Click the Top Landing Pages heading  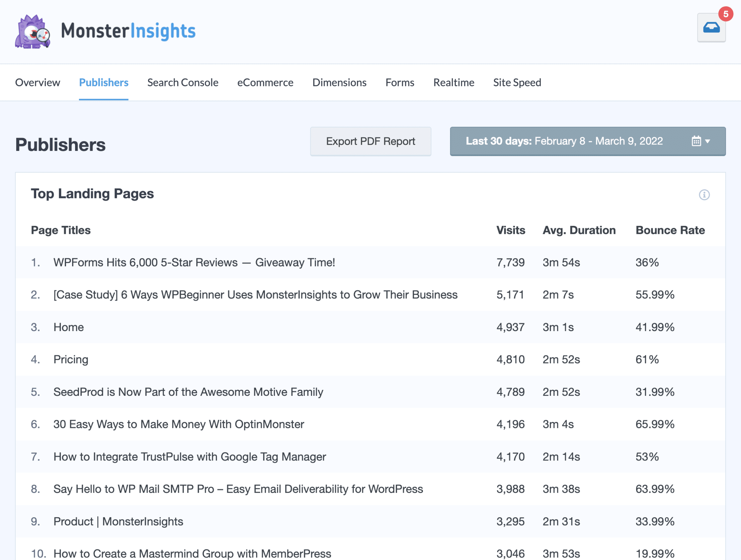pos(92,194)
